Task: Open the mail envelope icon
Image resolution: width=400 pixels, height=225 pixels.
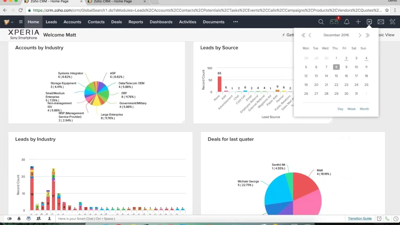Action: (x=381, y=22)
